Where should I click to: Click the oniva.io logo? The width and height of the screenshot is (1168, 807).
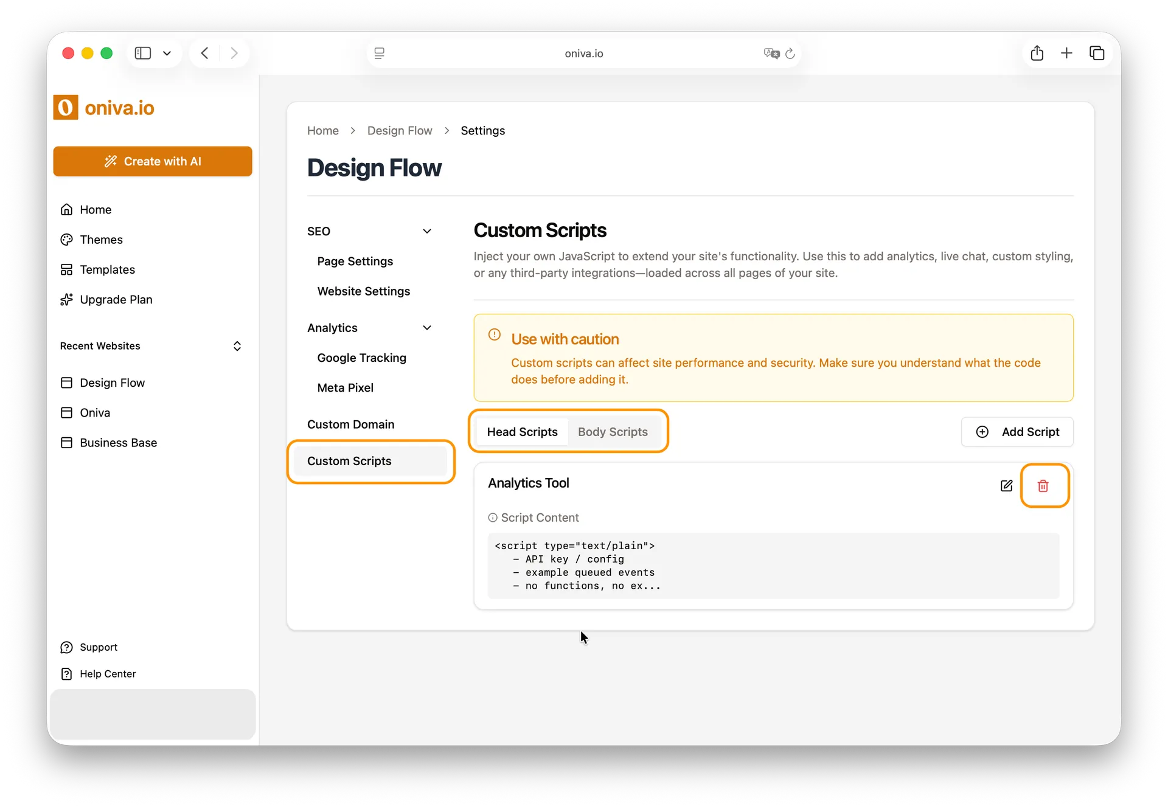coord(103,107)
